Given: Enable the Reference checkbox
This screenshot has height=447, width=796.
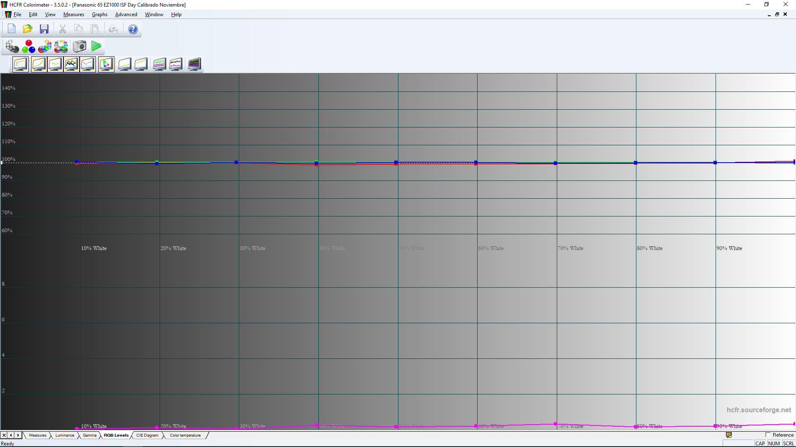Looking at the screenshot, I should (768, 435).
